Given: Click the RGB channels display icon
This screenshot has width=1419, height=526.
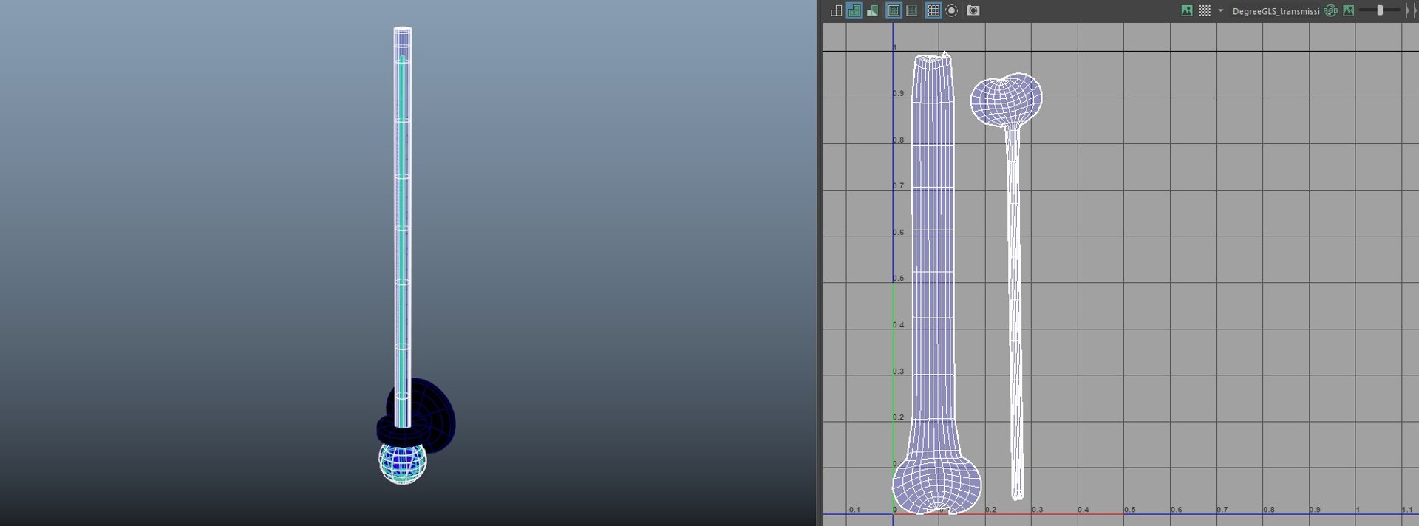Looking at the screenshot, I should [x=1331, y=10].
